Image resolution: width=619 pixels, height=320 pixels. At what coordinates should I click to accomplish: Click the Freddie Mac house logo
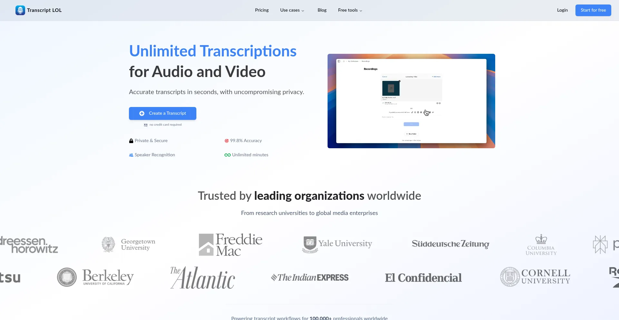point(206,245)
